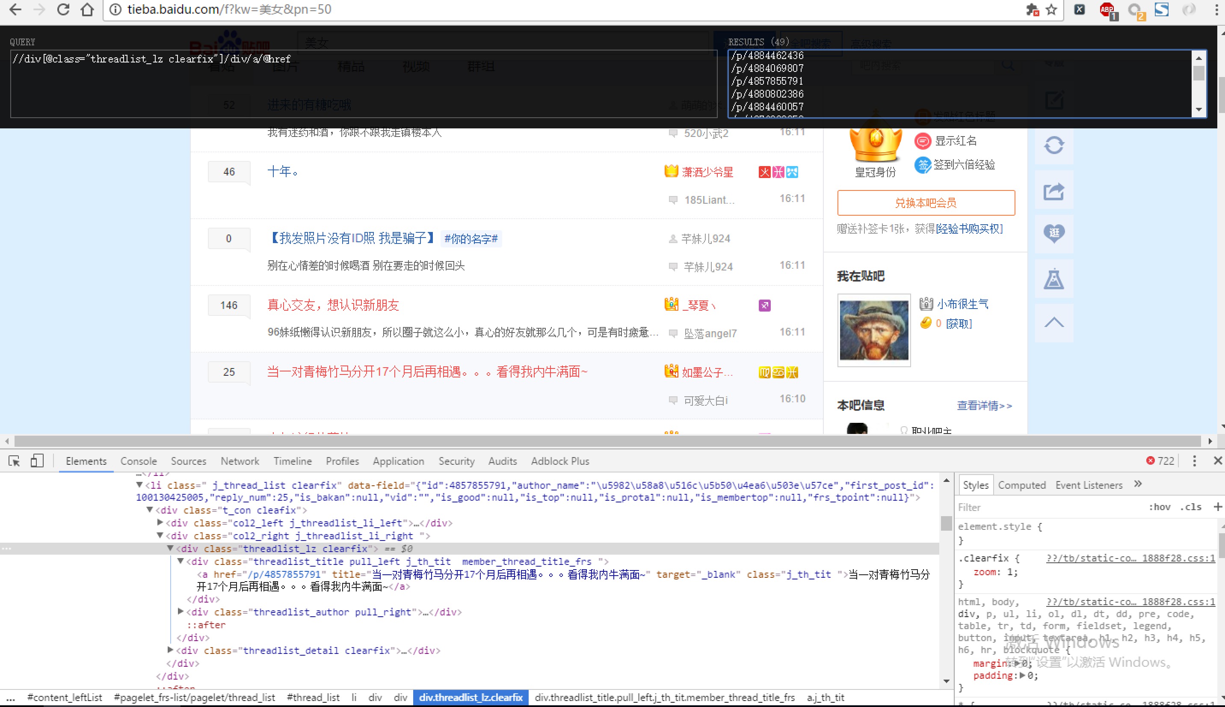Image resolution: width=1225 pixels, height=707 pixels.
Task: Toggle the :hov element state panel
Action: 1159,507
